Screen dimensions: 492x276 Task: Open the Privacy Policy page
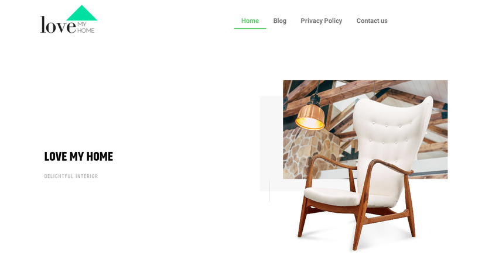[x=322, y=20]
